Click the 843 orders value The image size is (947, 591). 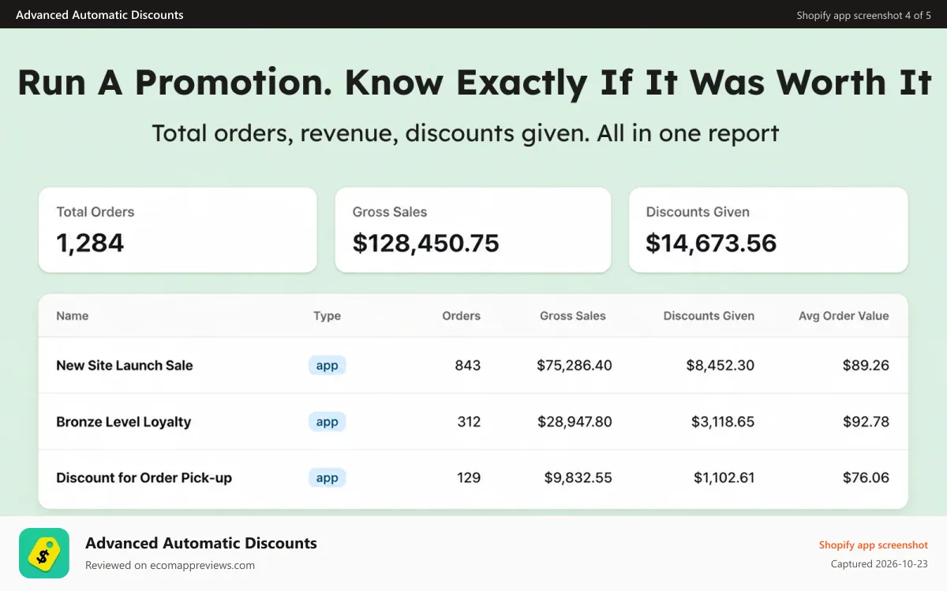467,365
